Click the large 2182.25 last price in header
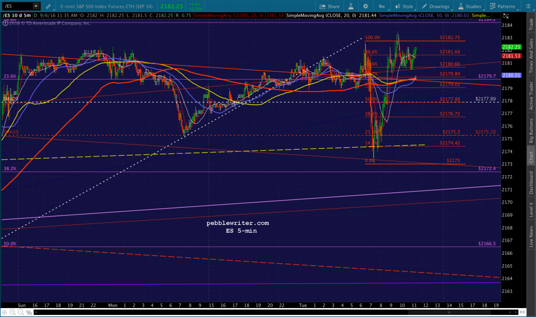The height and width of the screenshot is (317, 536). pyautogui.click(x=172, y=6)
